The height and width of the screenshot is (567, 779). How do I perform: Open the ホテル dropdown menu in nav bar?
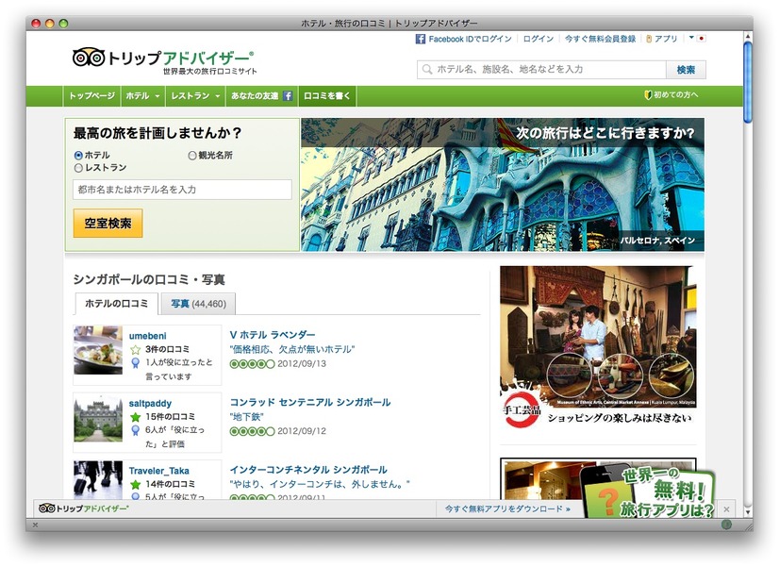click(x=143, y=96)
